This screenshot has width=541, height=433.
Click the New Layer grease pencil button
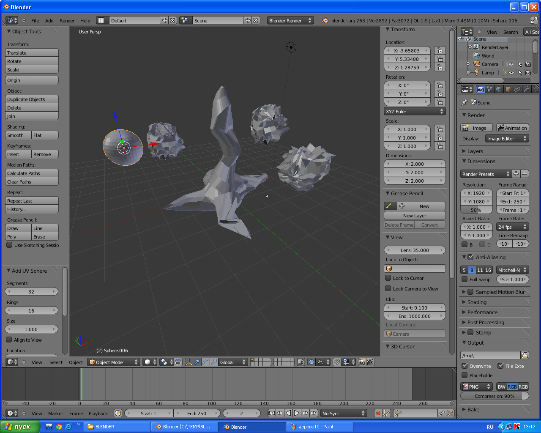[415, 215]
